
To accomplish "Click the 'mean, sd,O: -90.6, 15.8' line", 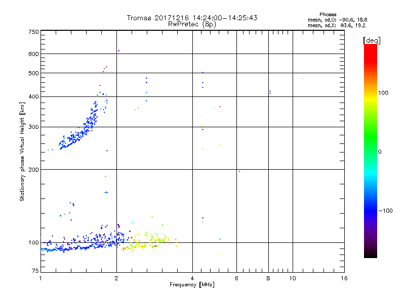I will point(337,20).
